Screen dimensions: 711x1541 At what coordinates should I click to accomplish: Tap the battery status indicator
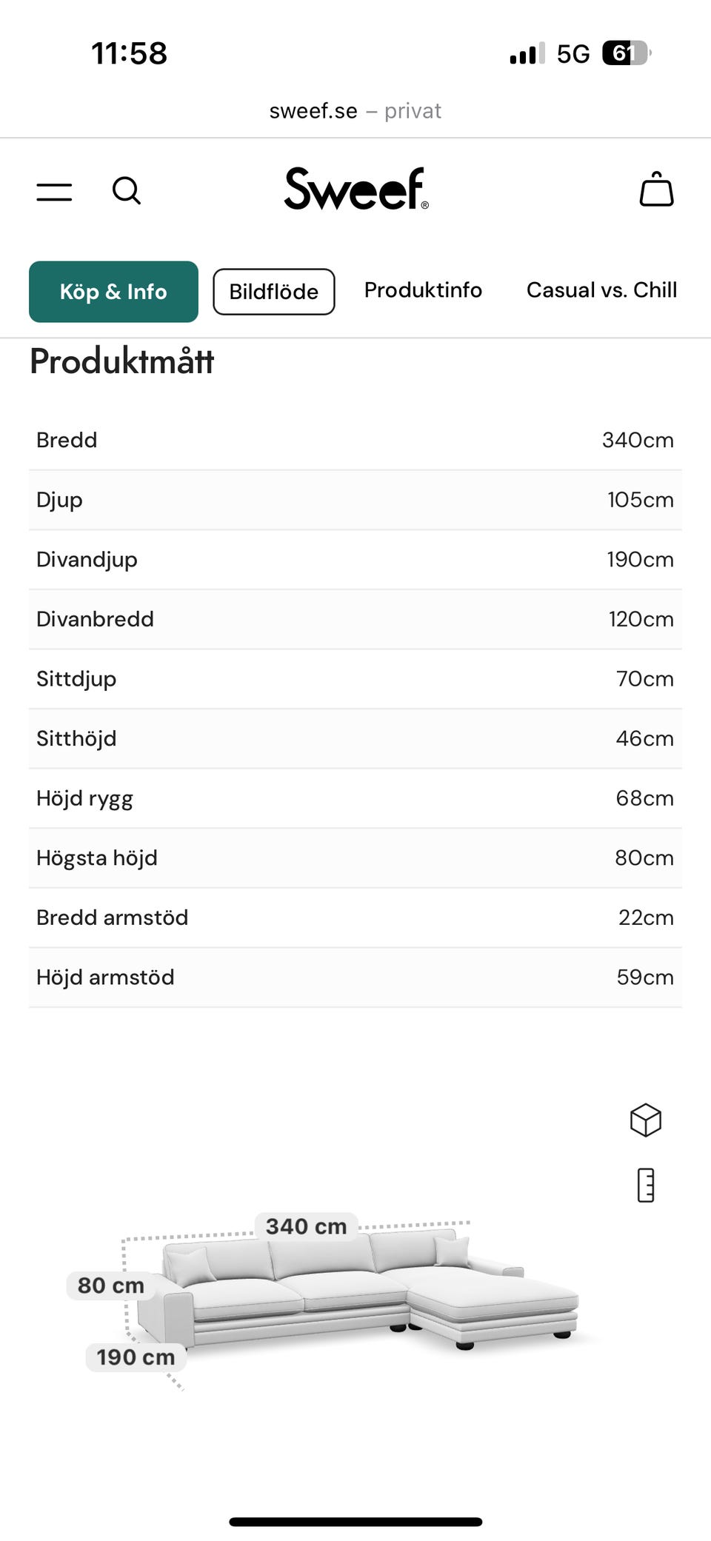[x=626, y=53]
